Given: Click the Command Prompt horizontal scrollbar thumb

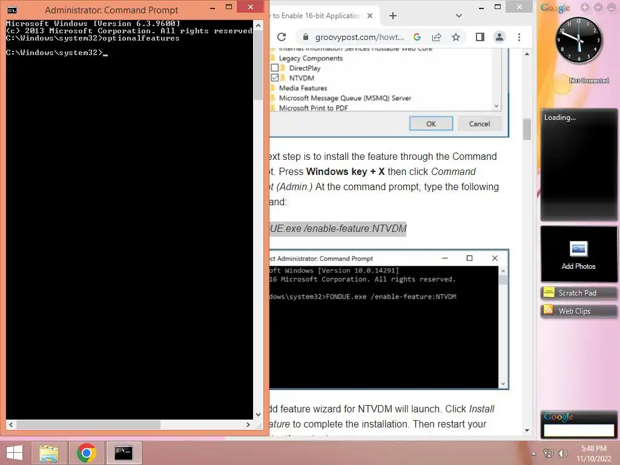Looking at the screenshot, I should 88,424.
